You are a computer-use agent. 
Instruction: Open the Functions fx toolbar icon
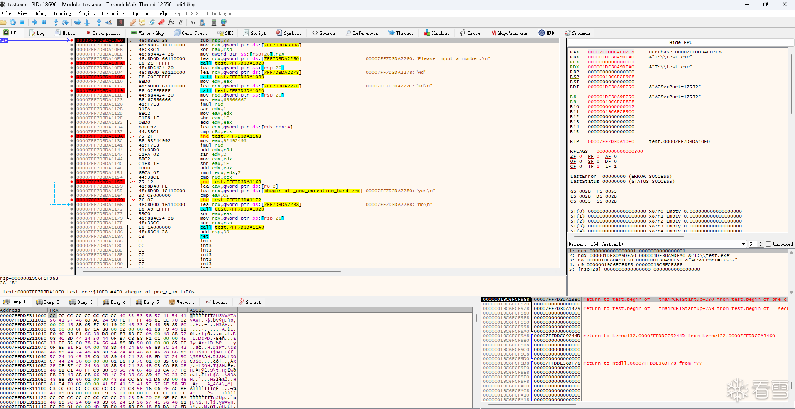(x=171, y=22)
